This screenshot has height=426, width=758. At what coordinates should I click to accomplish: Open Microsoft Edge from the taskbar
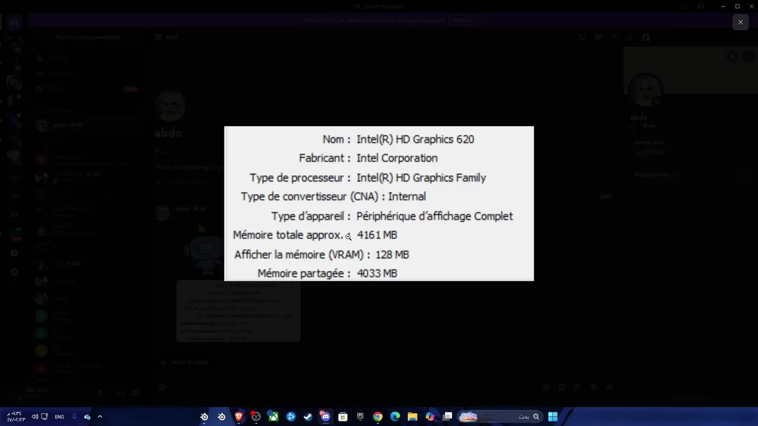click(x=395, y=417)
